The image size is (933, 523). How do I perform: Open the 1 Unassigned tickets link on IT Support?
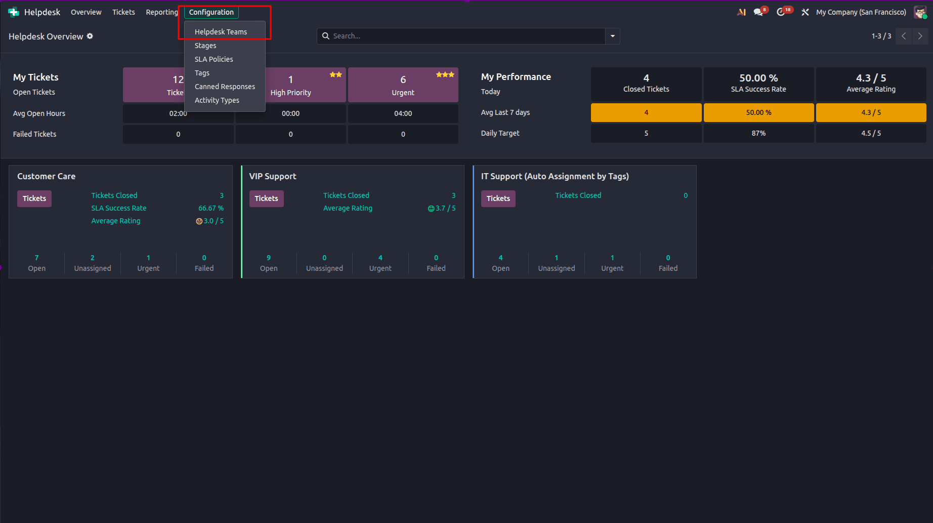pyautogui.click(x=557, y=263)
